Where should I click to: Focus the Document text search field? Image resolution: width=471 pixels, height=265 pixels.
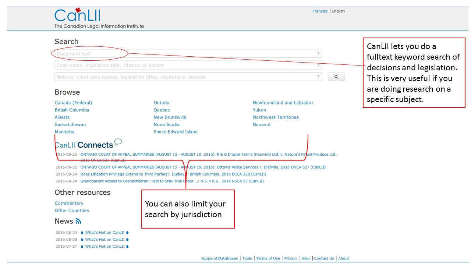pos(188,54)
